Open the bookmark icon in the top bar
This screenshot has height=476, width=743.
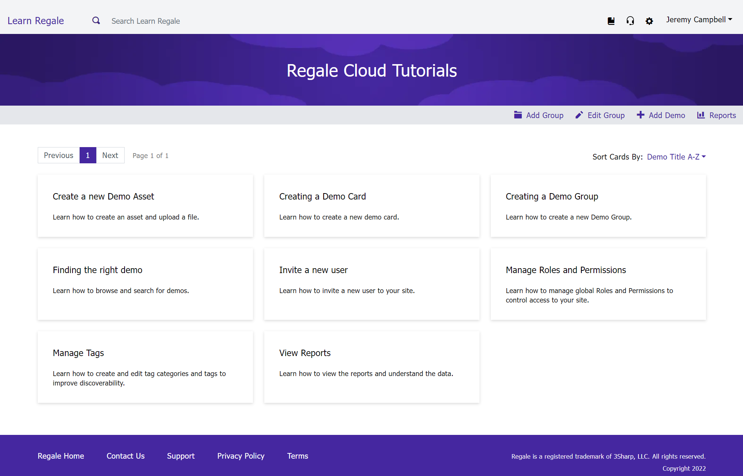tap(611, 21)
